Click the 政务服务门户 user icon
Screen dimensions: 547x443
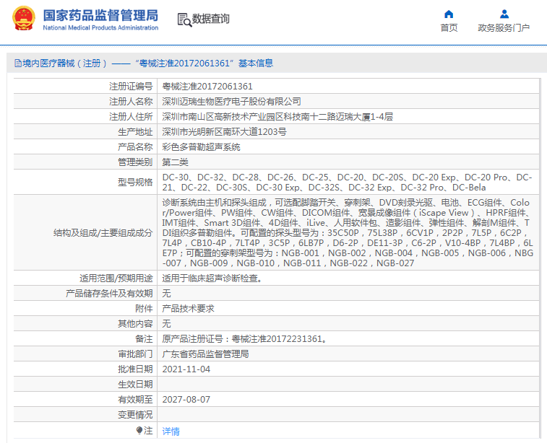[504, 14]
